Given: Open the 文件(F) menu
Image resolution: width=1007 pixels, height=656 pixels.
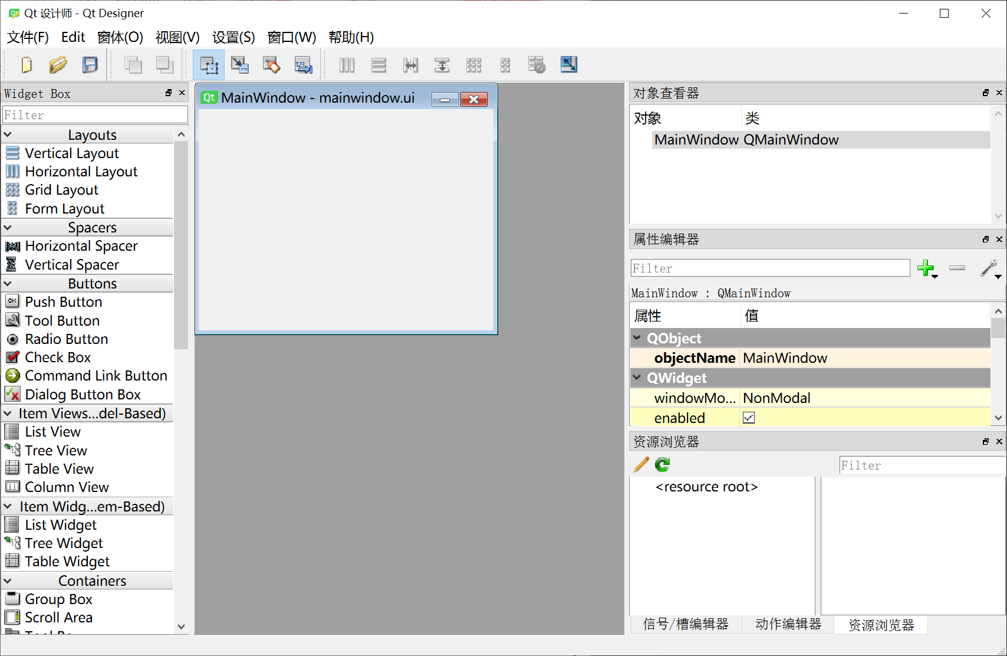Looking at the screenshot, I should (x=28, y=37).
